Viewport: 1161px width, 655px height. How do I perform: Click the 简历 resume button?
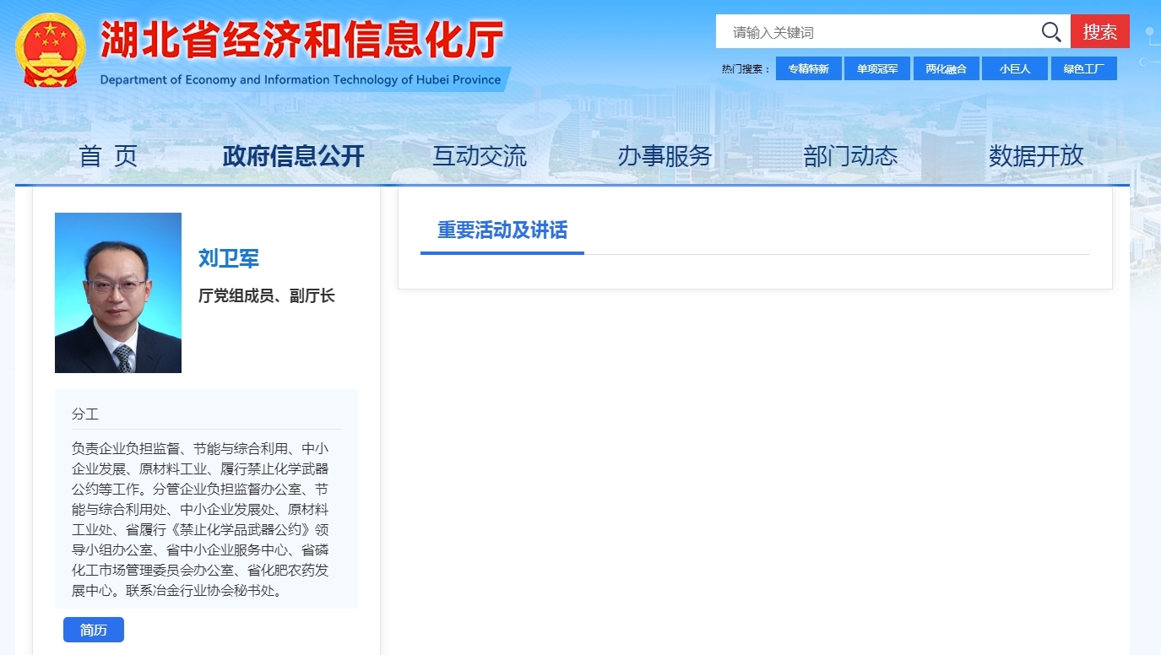[x=93, y=629]
